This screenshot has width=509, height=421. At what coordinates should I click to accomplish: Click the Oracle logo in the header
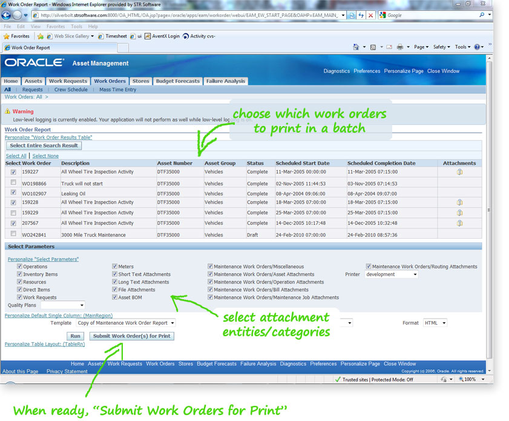click(34, 62)
